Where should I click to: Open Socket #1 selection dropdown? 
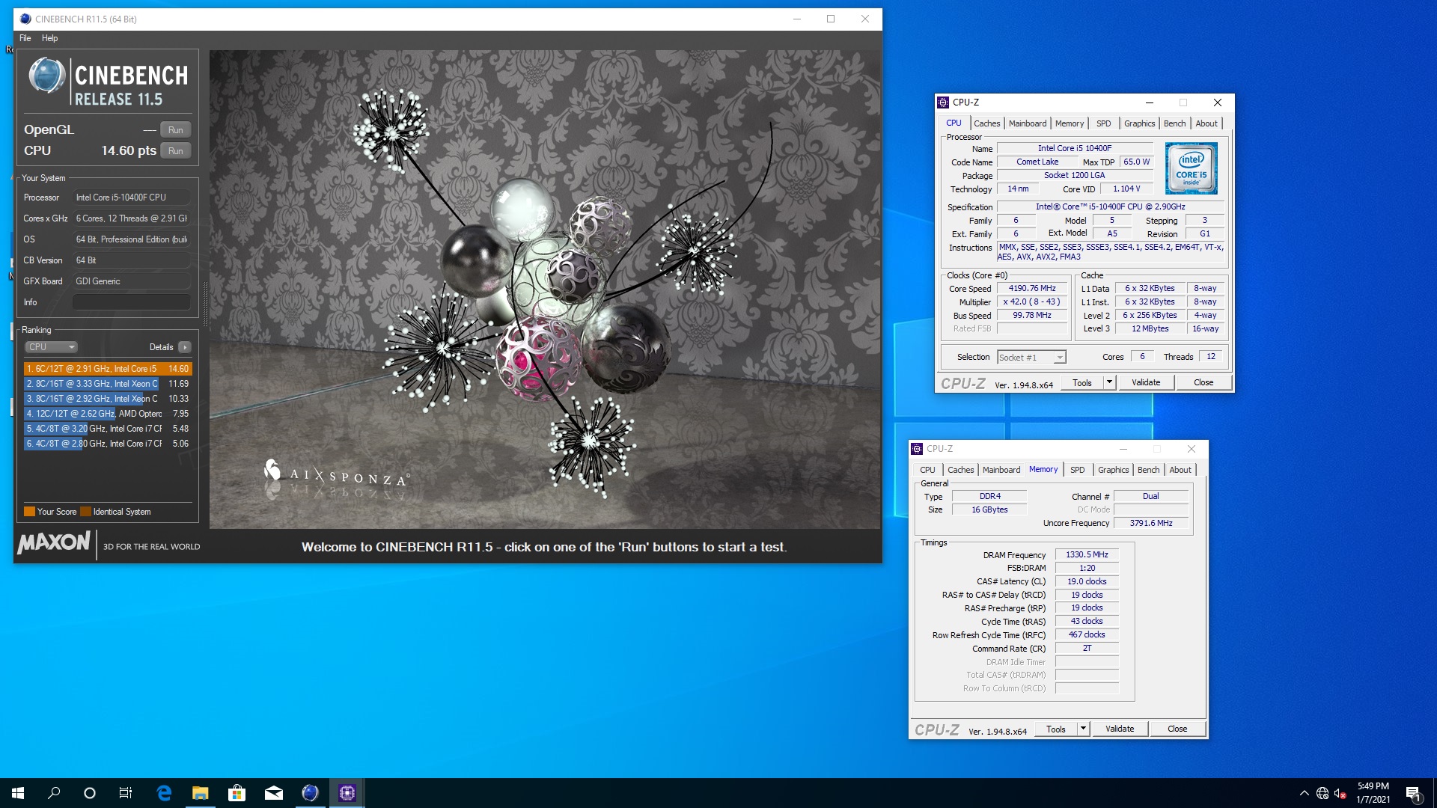[x=1031, y=358]
